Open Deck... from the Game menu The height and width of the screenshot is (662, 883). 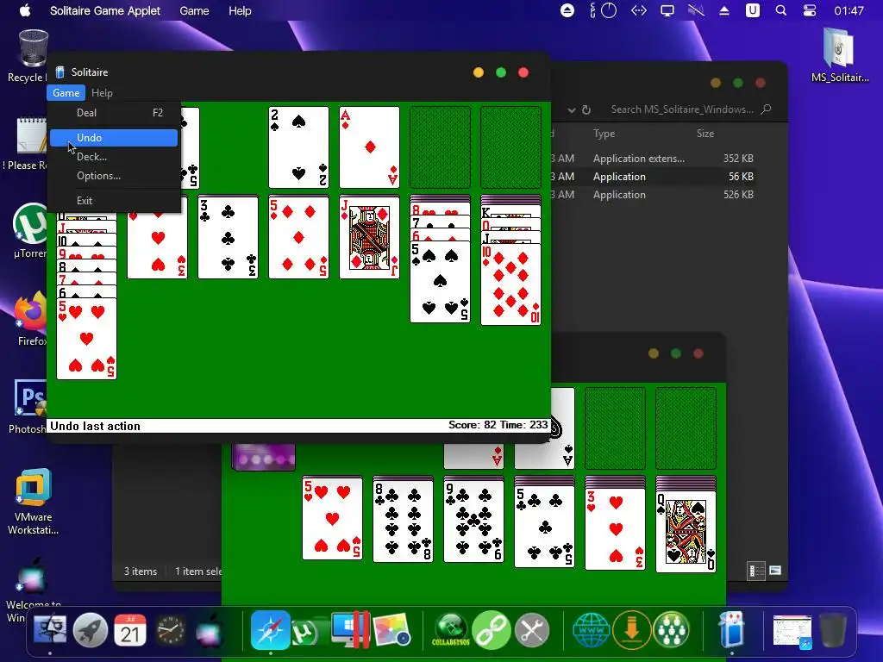pos(114,157)
